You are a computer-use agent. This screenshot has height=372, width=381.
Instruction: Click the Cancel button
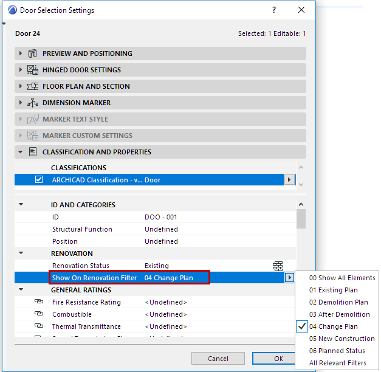pos(218,359)
